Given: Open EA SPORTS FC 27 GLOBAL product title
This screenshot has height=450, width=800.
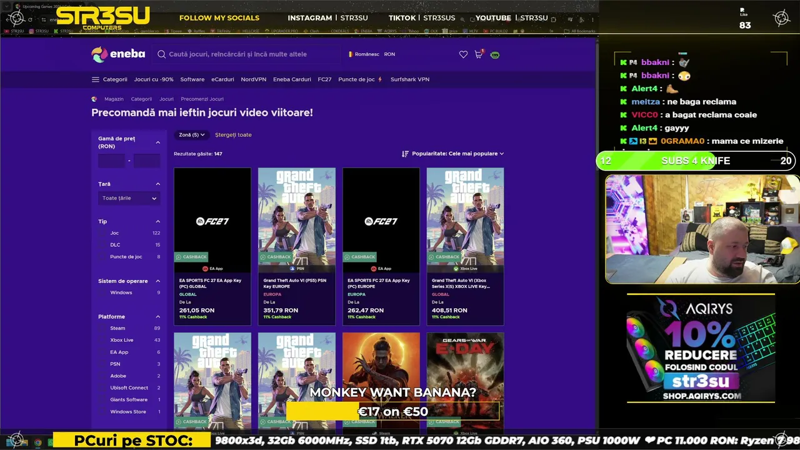Looking at the screenshot, I should 211,283.
